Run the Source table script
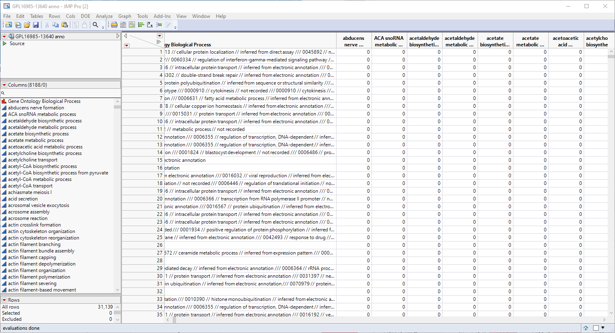The width and height of the screenshot is (615, 333). [5, 44]
